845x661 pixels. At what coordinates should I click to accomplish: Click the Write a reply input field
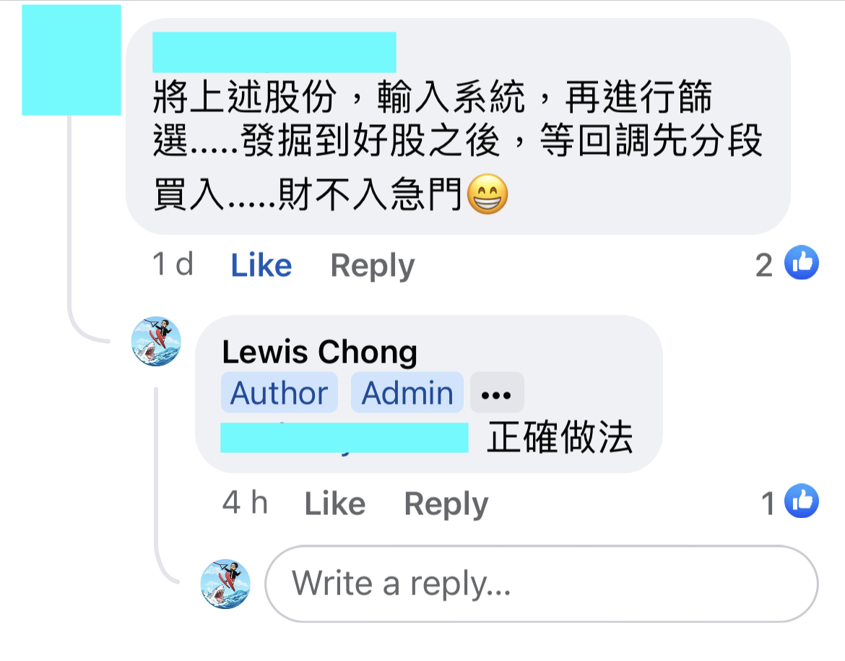coord(542,584)
